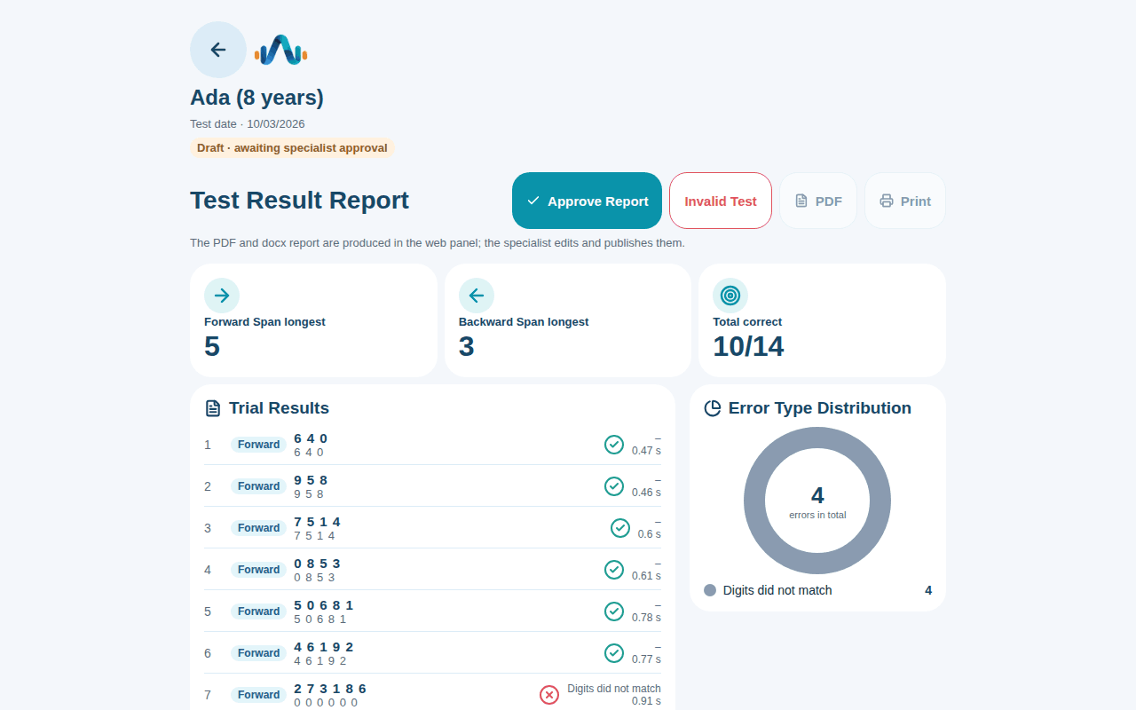Click the Forward tag on trial 5
Screen dimensions: 1136x710
pyautogui.click(x=259, y=611)
